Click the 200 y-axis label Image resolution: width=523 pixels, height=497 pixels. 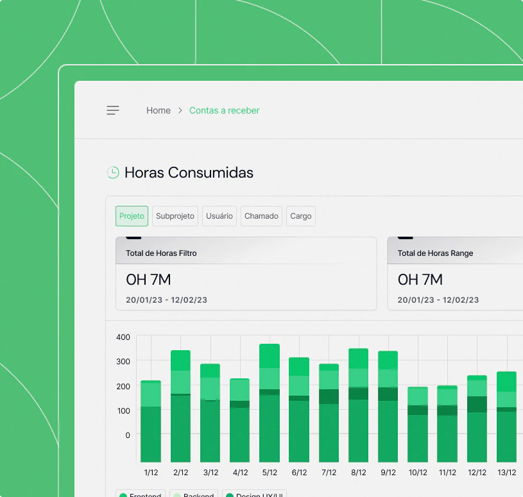click(123, 386)
